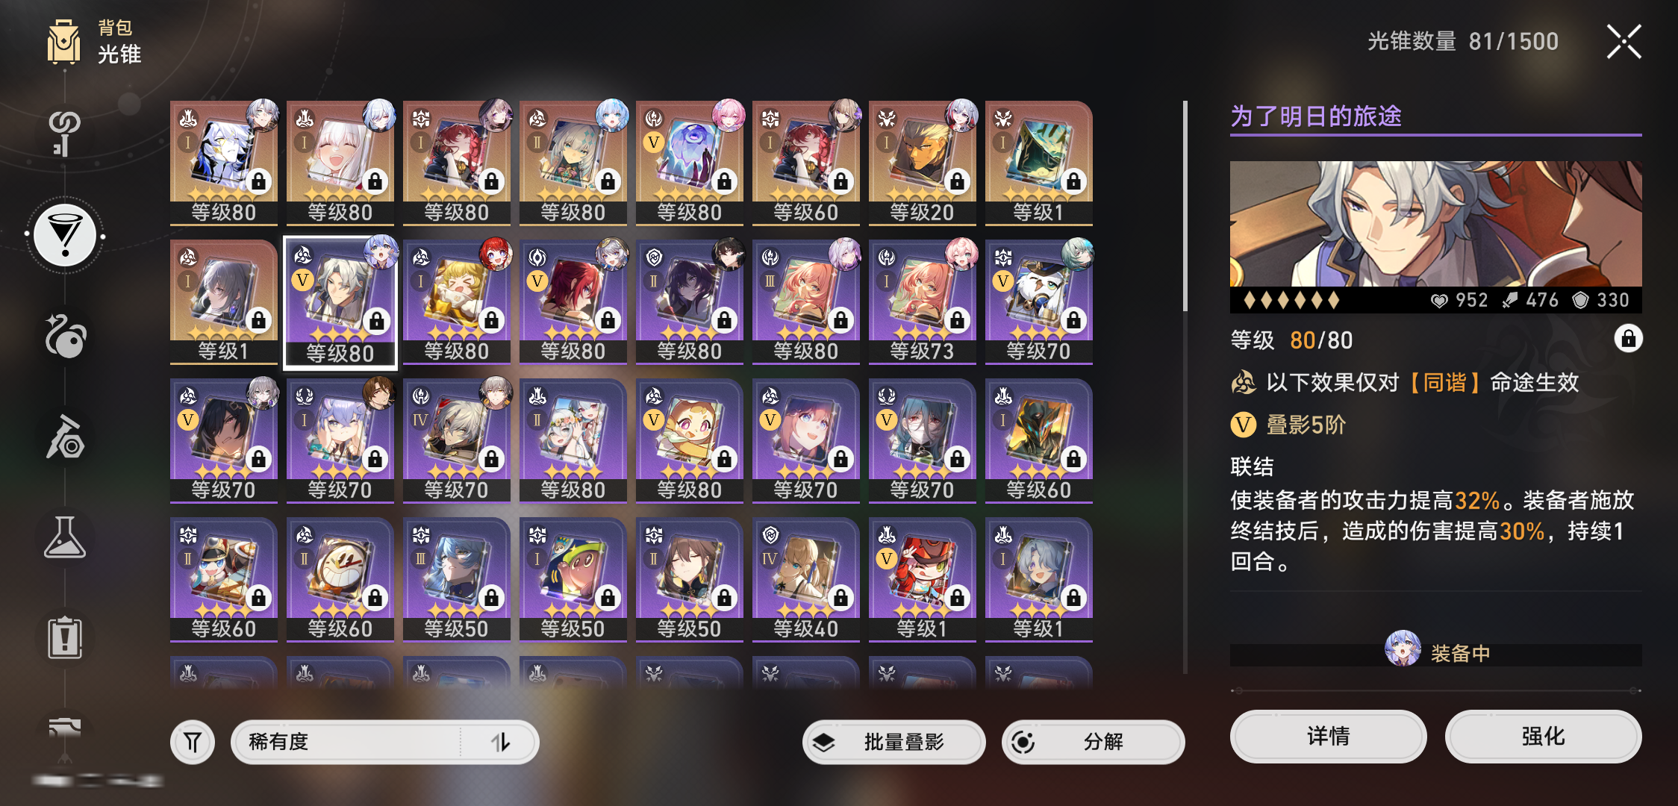The height and width of the screenshot is (806, 1678).
Task: Open the exclamation mission items tab
Action: [x=65, y=638]
